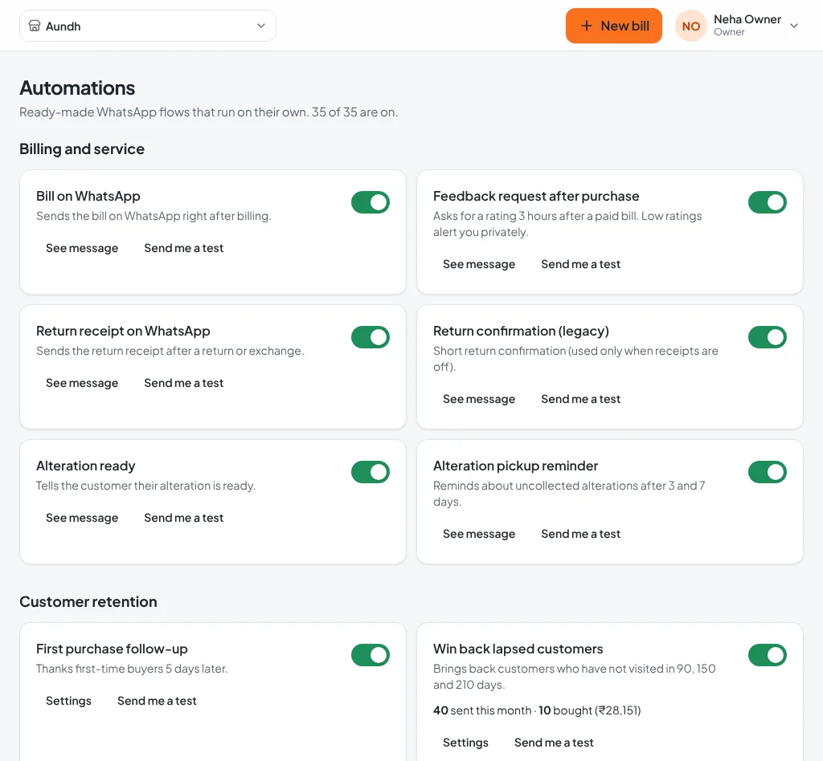Viewport: 823px width, 761px height.
Task: Click the store icon beside Aundh
Action: click(34, 26)
